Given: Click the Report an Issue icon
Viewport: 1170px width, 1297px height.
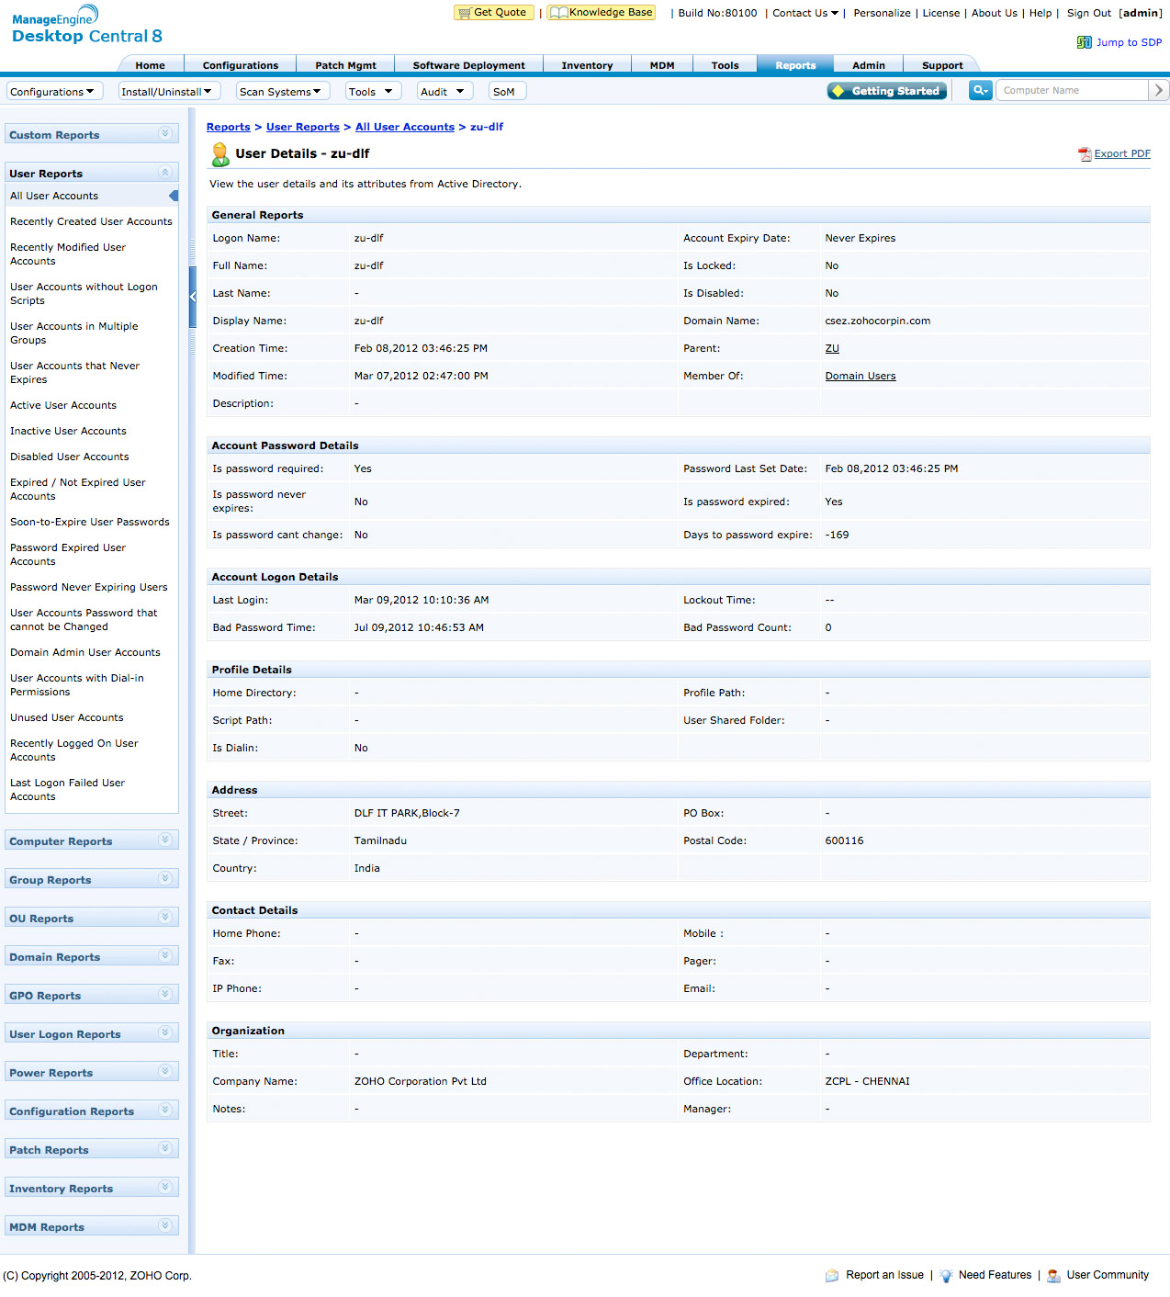Looking at the screenshot, I should click(832, 1275).
